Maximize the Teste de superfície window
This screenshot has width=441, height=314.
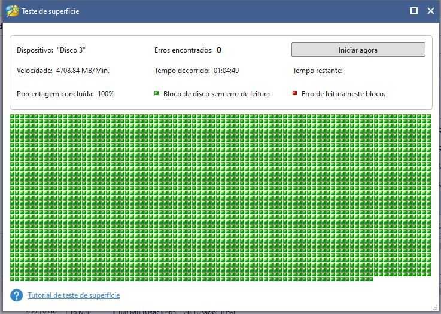pos(413,11)
